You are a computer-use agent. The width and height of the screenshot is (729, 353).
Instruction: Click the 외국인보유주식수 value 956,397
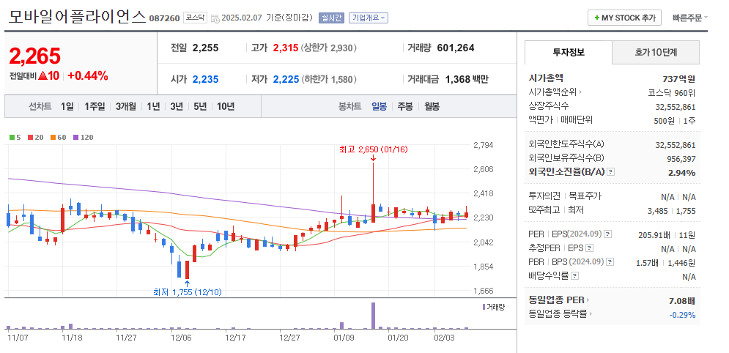click(x=681, y=159)
